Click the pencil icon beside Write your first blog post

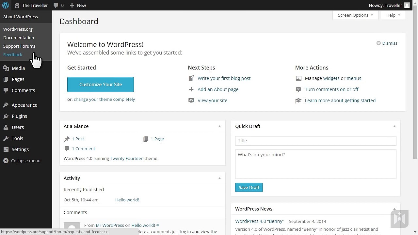(x=191, y=78)
